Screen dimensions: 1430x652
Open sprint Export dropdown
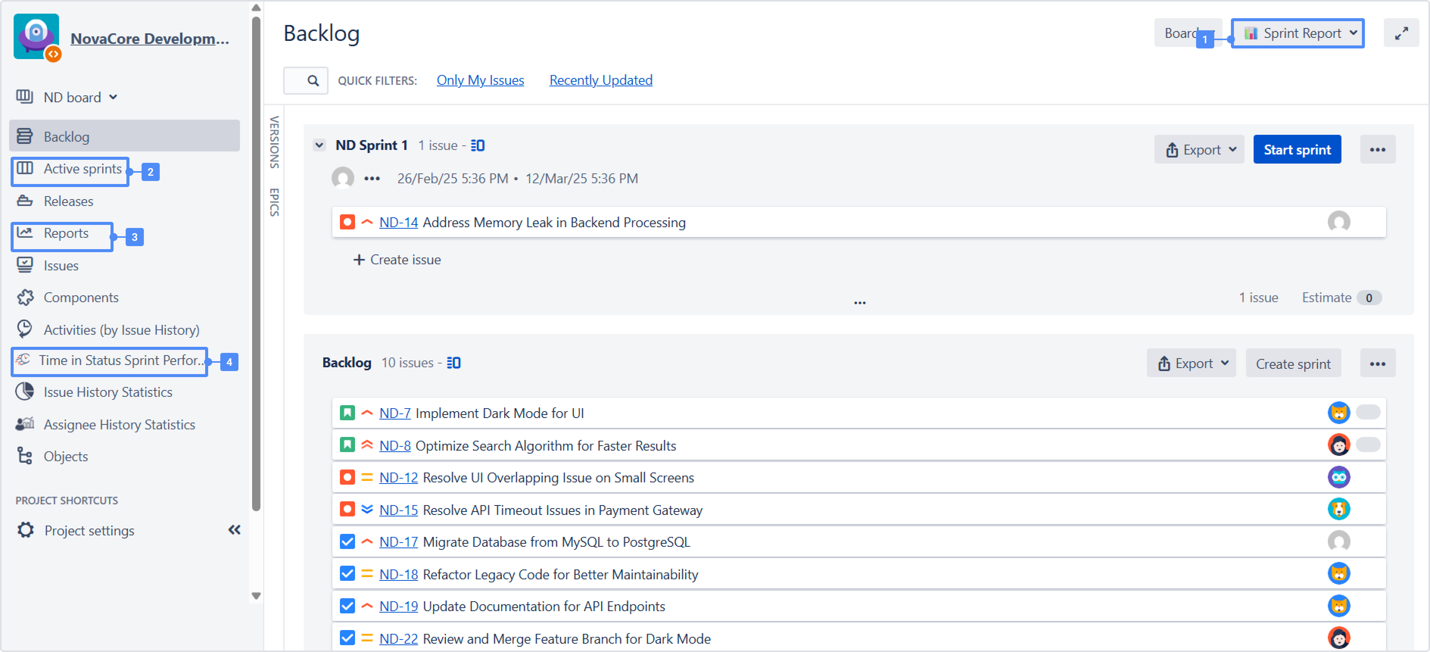point(1199,150)
